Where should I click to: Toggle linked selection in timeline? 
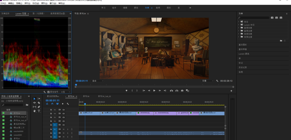tap(57, 104)
